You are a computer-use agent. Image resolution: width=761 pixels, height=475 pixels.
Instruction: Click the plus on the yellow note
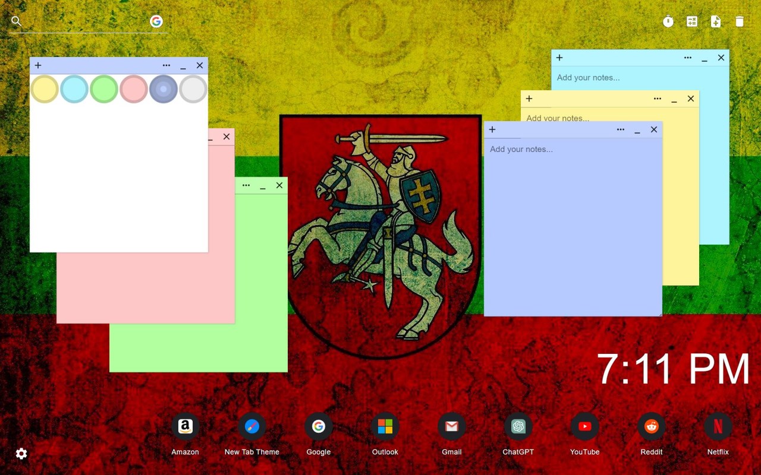529,99
